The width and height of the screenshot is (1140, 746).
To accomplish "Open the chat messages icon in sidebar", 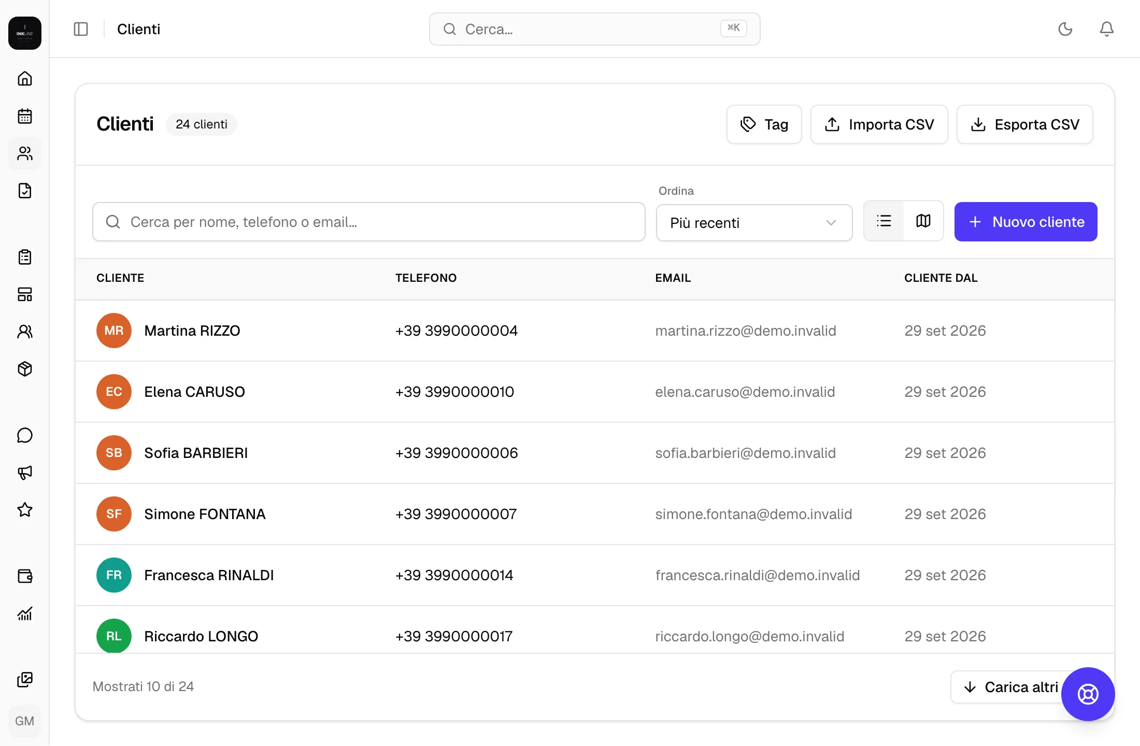I will pyautogui.click(x=25, y=435).
